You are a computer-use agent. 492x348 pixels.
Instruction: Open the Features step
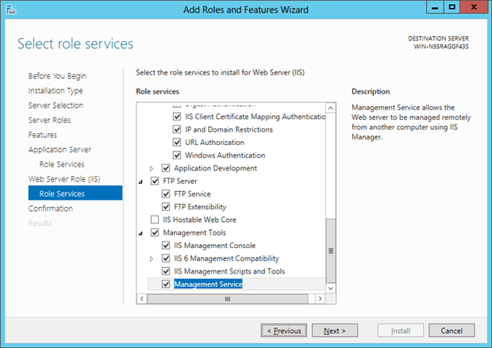(43, 135)
